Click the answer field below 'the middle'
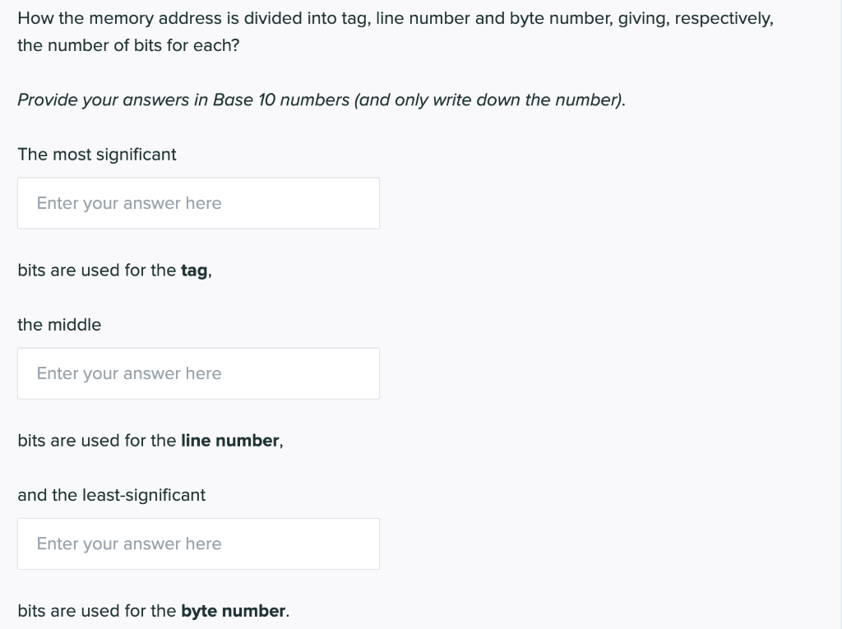The image size is (842, 629). click(197, 372)
